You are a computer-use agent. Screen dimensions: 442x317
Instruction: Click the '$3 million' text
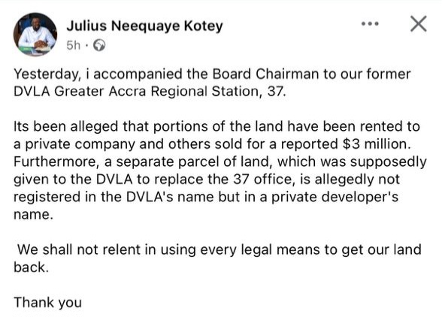(376, 144)
